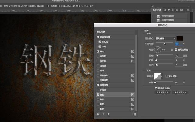The height and width of the screenshot is (122, 195).
Task: Click the angle dial control
Action: (x=158, y=50)
